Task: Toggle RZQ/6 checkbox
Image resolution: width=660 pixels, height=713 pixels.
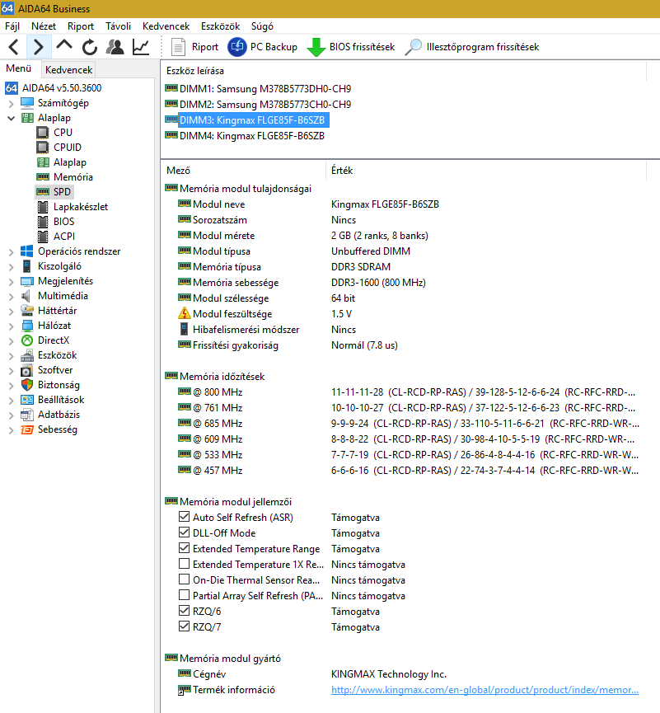Action: coord(184,611)
